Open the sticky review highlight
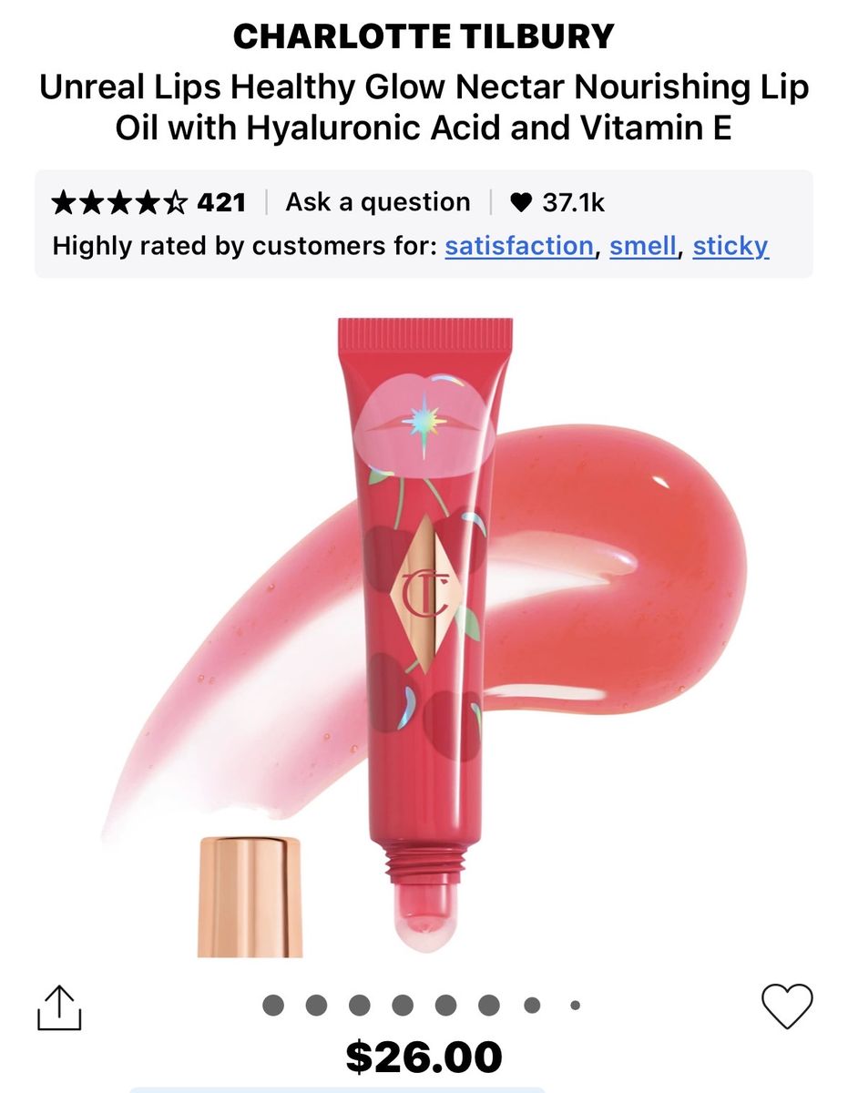Viewport: 848px width, 1093px height. pos(731,246)
